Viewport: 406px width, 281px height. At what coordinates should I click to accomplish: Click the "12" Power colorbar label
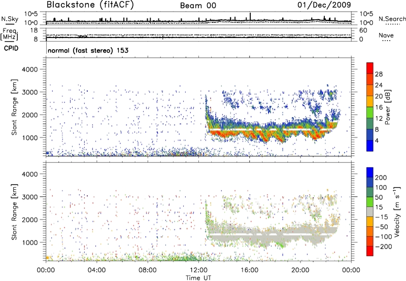pyautogui.click(x=379, y=119)
